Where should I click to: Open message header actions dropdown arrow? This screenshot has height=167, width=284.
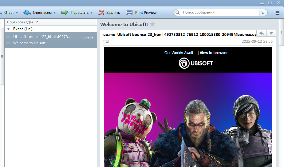[271, 33]
